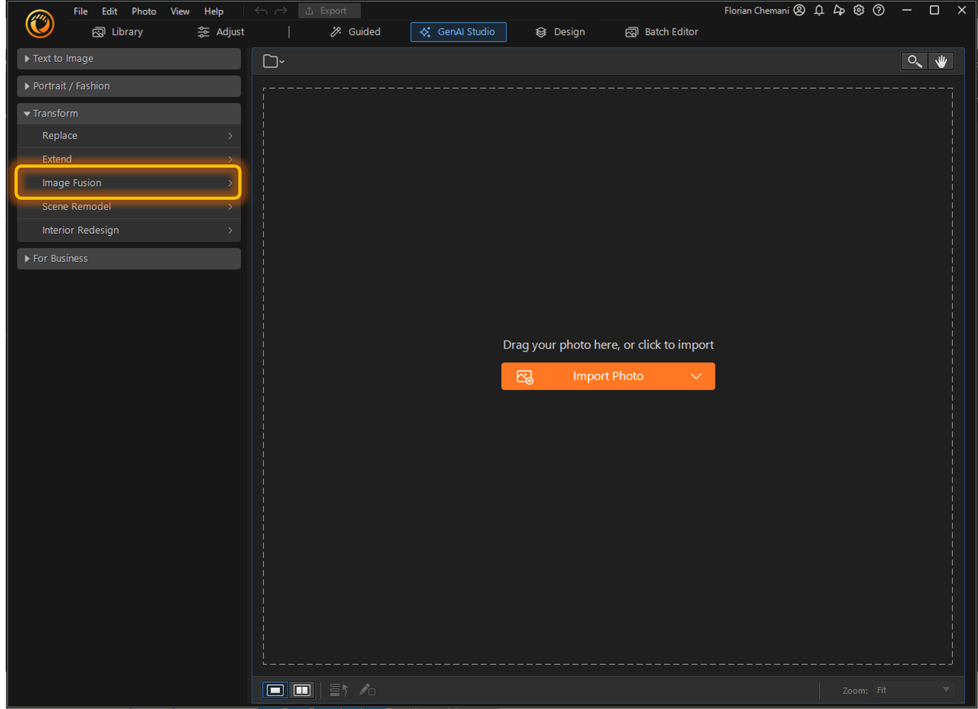Select the pan hand tool
This screenshot has width=978, height=709.
click(x=941, y=61)
